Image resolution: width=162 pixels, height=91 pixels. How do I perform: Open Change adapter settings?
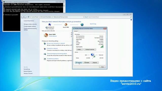click(x=30, y=26)
